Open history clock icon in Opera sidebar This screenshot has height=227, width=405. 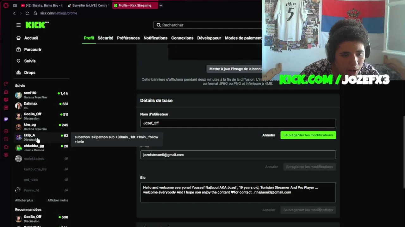(x=6, y=139)
